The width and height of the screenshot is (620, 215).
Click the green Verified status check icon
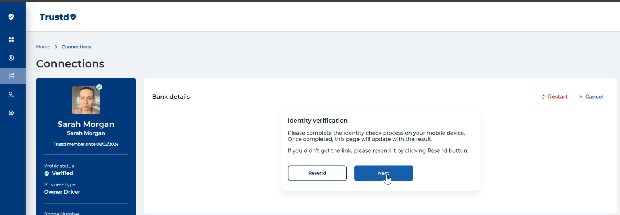click(x=46, y=174)
